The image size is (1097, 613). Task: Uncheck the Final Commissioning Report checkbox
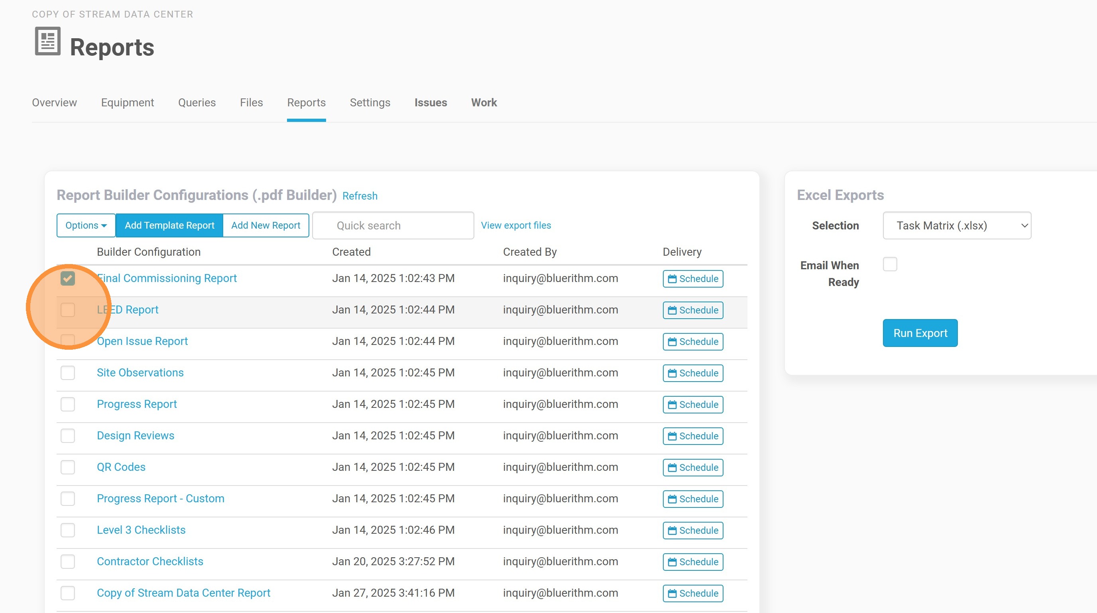coord(68,278)
